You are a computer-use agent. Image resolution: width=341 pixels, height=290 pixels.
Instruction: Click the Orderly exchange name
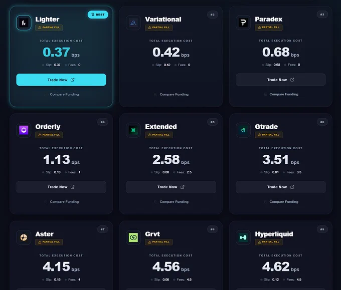[48, 127]
